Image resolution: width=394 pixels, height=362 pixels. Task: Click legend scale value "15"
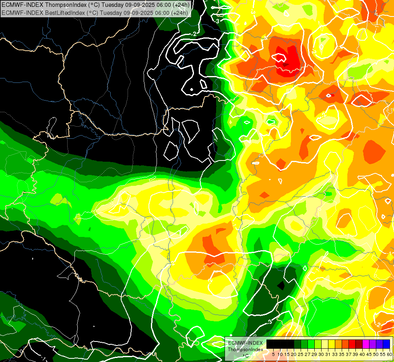click(x=287, y=354)
